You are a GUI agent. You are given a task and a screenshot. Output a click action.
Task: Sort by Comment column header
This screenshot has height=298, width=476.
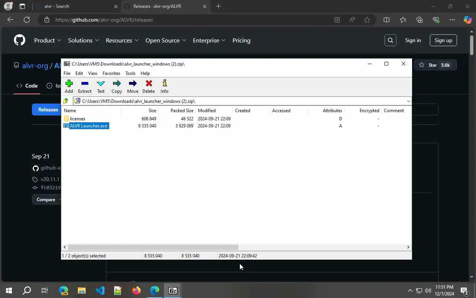click(396, 110)
